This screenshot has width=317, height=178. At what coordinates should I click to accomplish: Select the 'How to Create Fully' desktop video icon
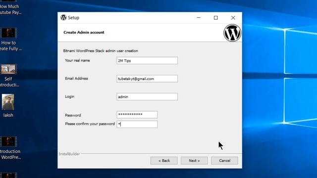[8, 33]
